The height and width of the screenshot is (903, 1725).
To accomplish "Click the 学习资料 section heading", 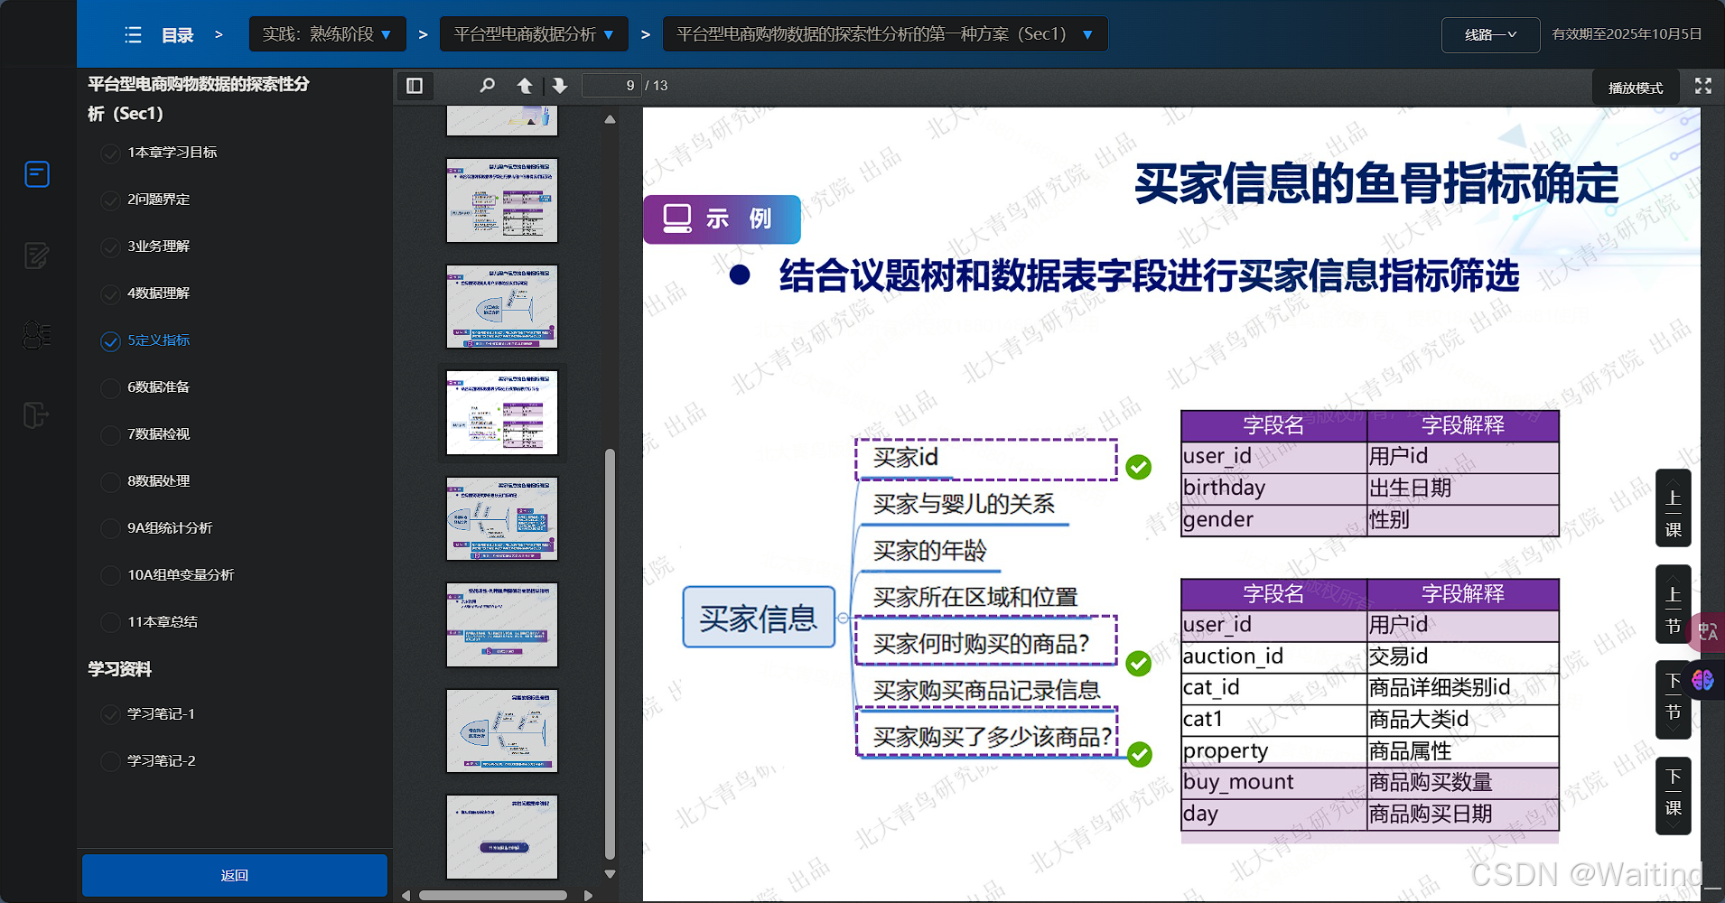I will (119, 669).
